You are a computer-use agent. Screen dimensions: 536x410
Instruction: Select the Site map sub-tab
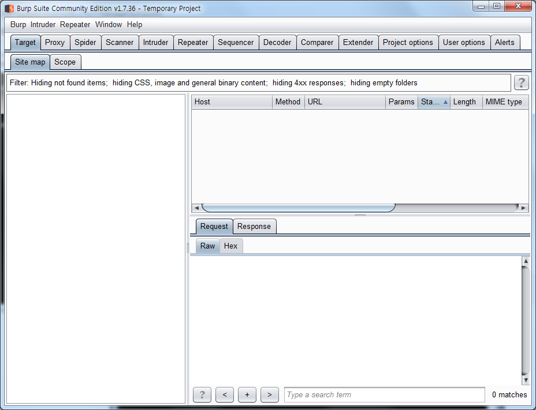coord(30,62)
